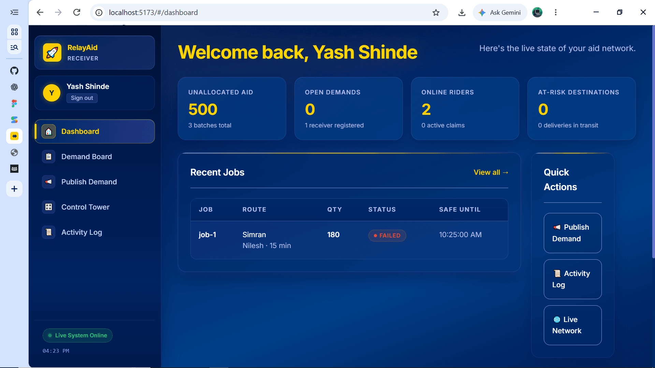Open the browser downloads icon
Screen dimensions: 655x368
pyautogui.click(x=462, y=13)
